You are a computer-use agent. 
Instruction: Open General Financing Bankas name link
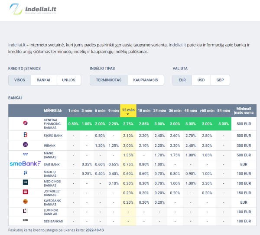52,124
